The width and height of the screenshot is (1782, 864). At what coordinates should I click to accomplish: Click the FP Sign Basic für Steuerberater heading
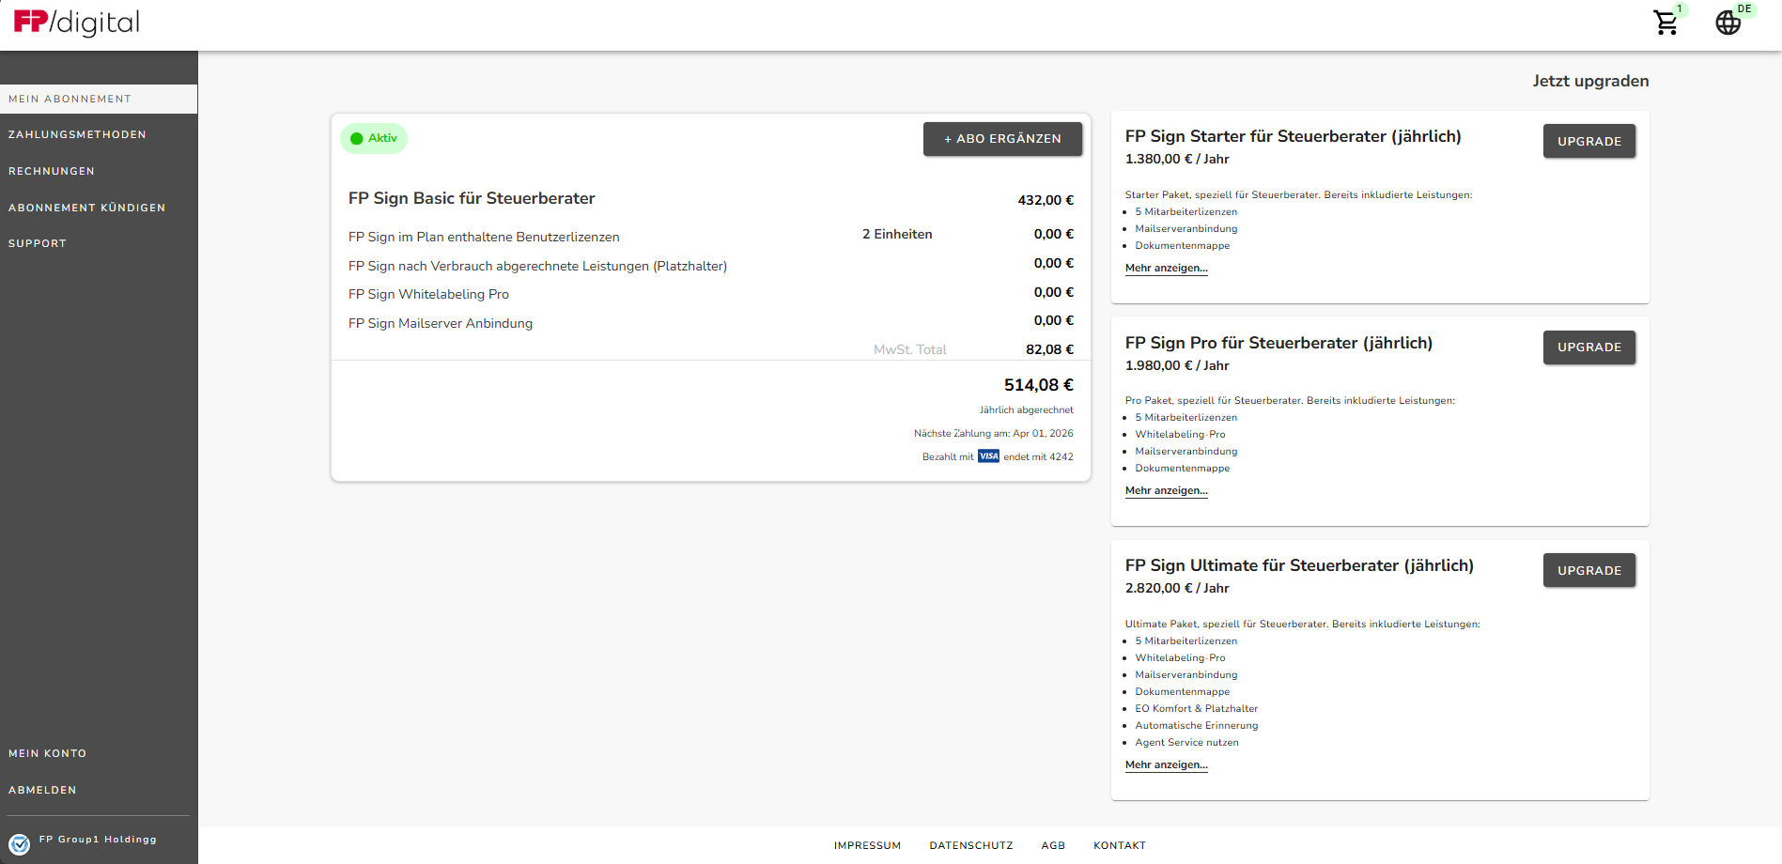(x=472, y=198)
